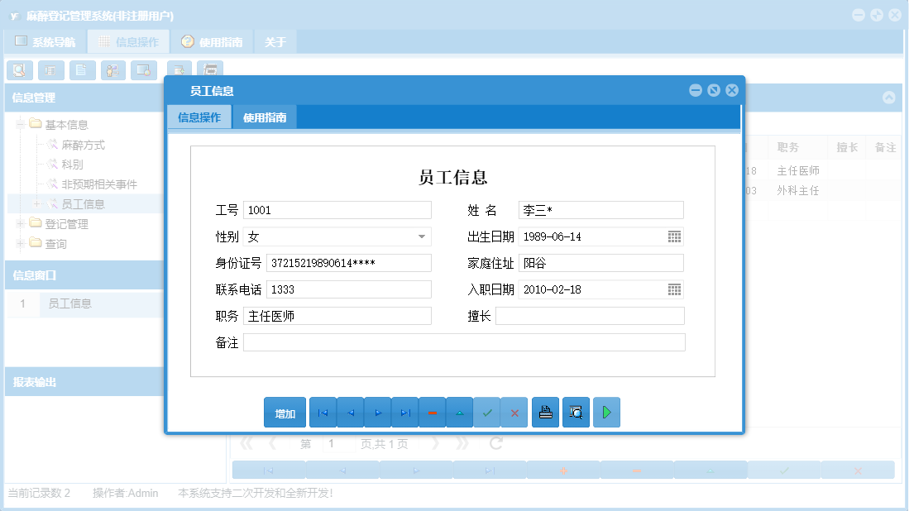This screenshot has height=511, width=909.
Task: Click inside the 备注 remarks input field
Action: [463, 341]
